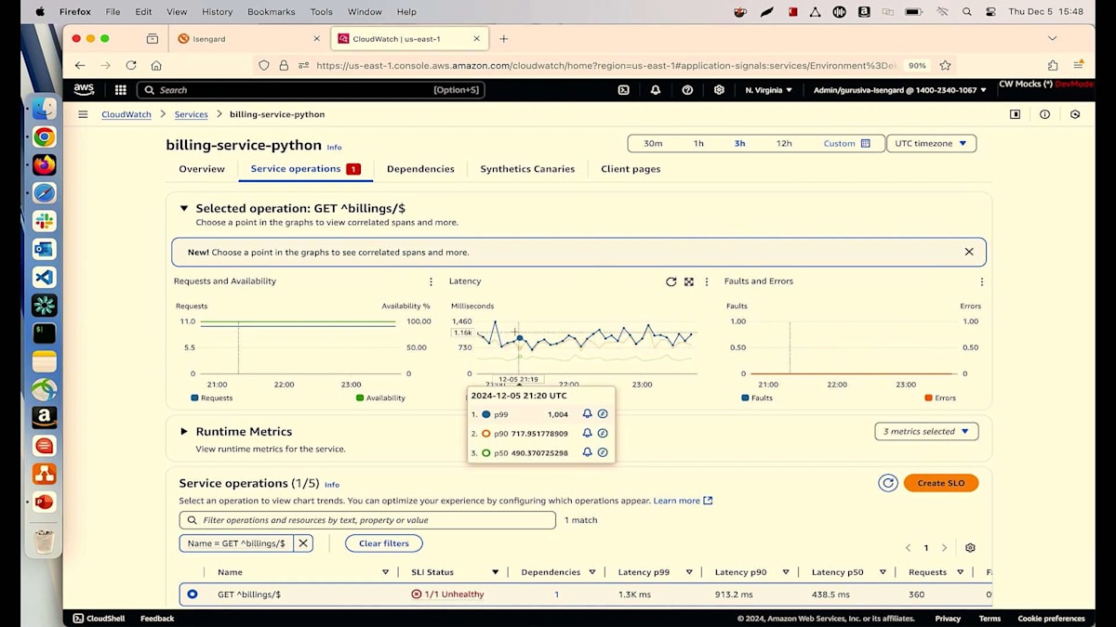Focus the AWS console Search box
1116x627 pixels.
click(311, 90)
